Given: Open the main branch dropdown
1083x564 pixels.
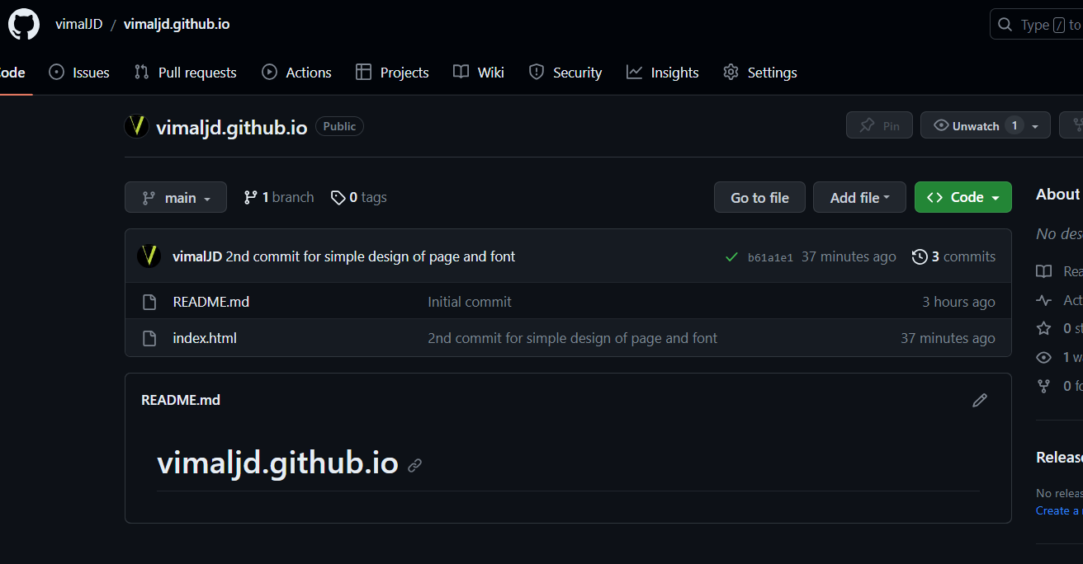Looking at the screenshot, I should pyautogui.click(x=175, y=197).
